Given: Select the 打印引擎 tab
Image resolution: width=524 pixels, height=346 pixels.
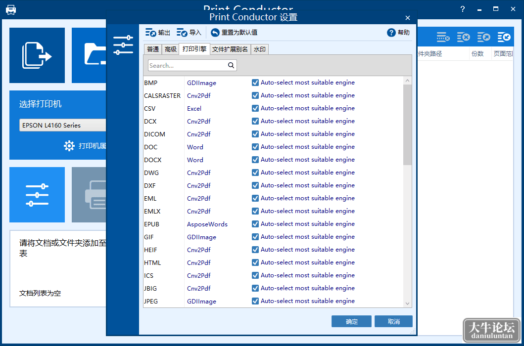Looking at the screenshot, I should click(x=194, y=49).
